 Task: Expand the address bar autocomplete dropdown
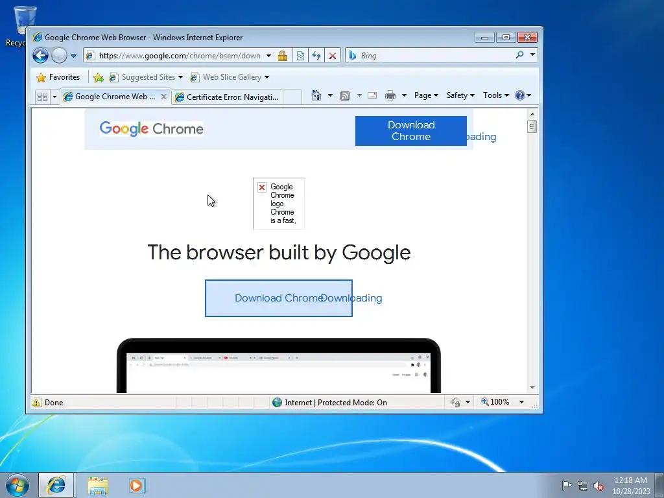(268, 56)
